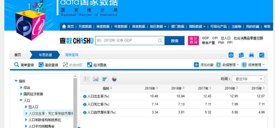275x128 pixels.
Task: Select 人口年龄结构和抚养比 in the tree
Action: tap(45, 120)
